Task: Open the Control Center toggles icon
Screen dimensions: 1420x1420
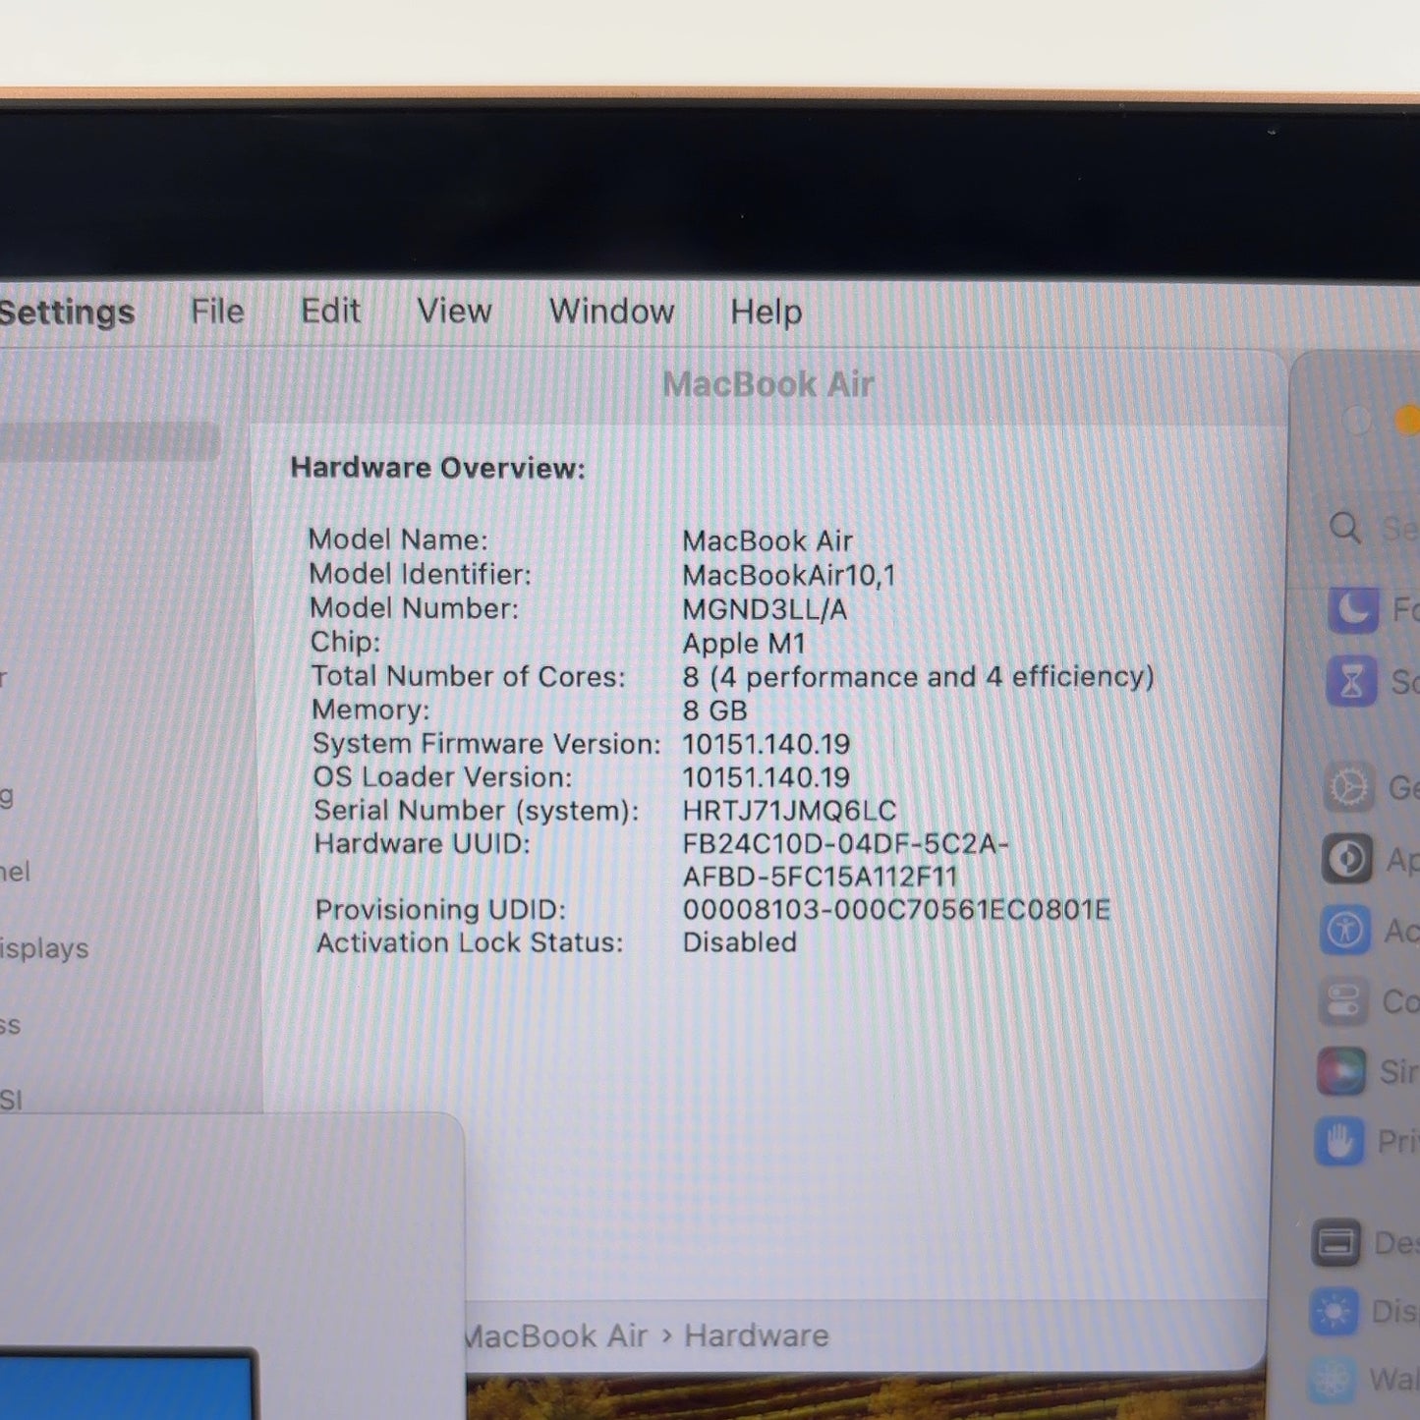Action: pos(1343,1001)
